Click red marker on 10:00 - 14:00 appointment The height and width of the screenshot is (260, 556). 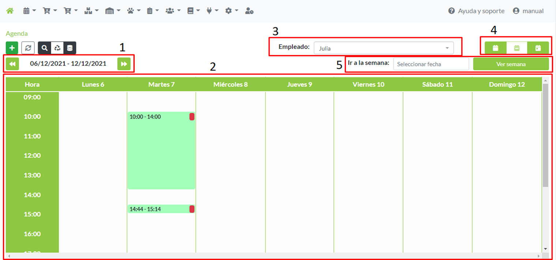coord(192,117)
